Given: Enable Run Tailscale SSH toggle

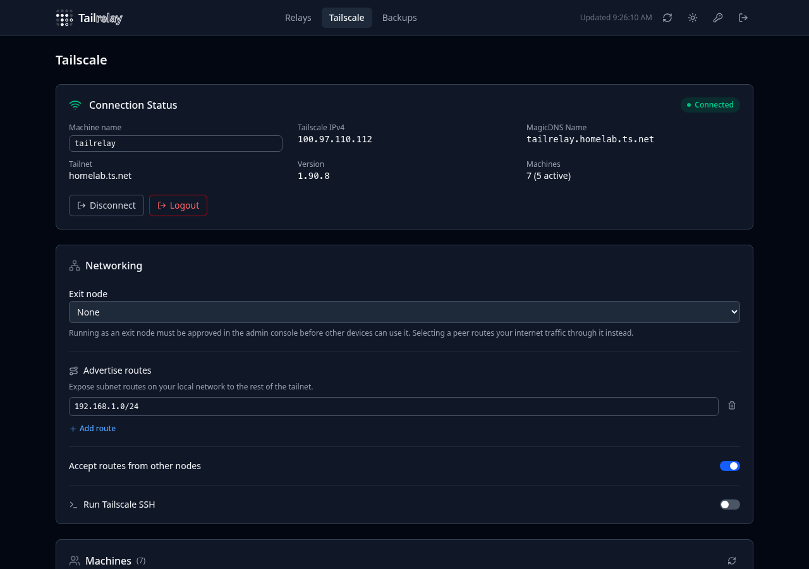Looking at the screenshot, I should (x=730, y=505).
